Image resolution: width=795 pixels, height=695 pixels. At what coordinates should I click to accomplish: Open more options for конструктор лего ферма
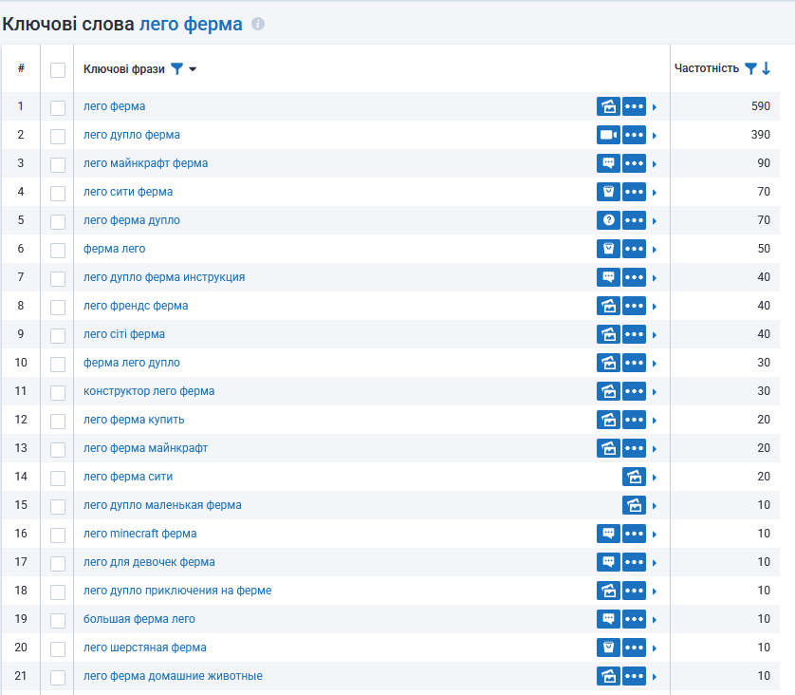tap(635, 391)
